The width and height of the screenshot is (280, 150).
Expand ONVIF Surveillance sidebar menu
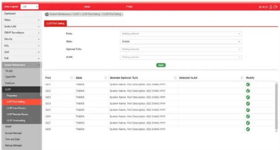(x=22, y=33)
